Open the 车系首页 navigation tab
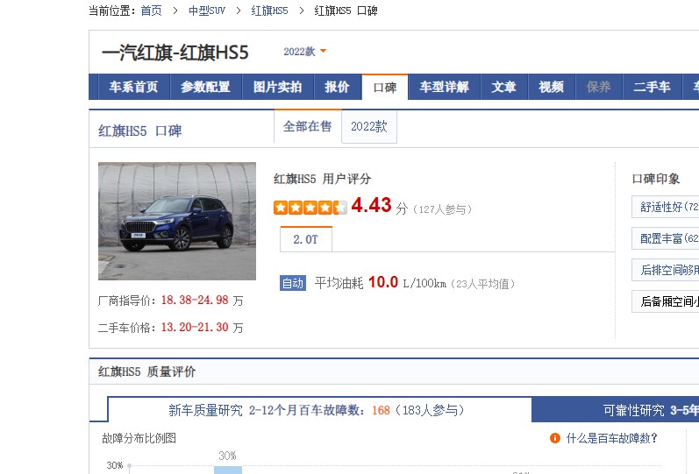This screenshot has width=699, height=474. point(133,87)
